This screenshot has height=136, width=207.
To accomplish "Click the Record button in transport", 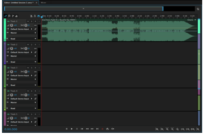I will [x=102, y=129].
